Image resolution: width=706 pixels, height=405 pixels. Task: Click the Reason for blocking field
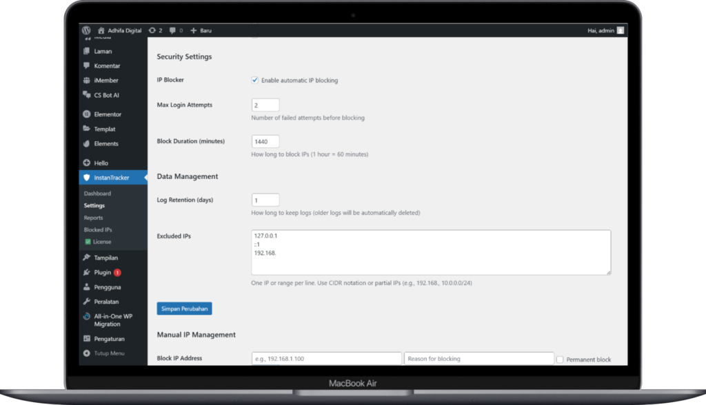click(478, 358)
